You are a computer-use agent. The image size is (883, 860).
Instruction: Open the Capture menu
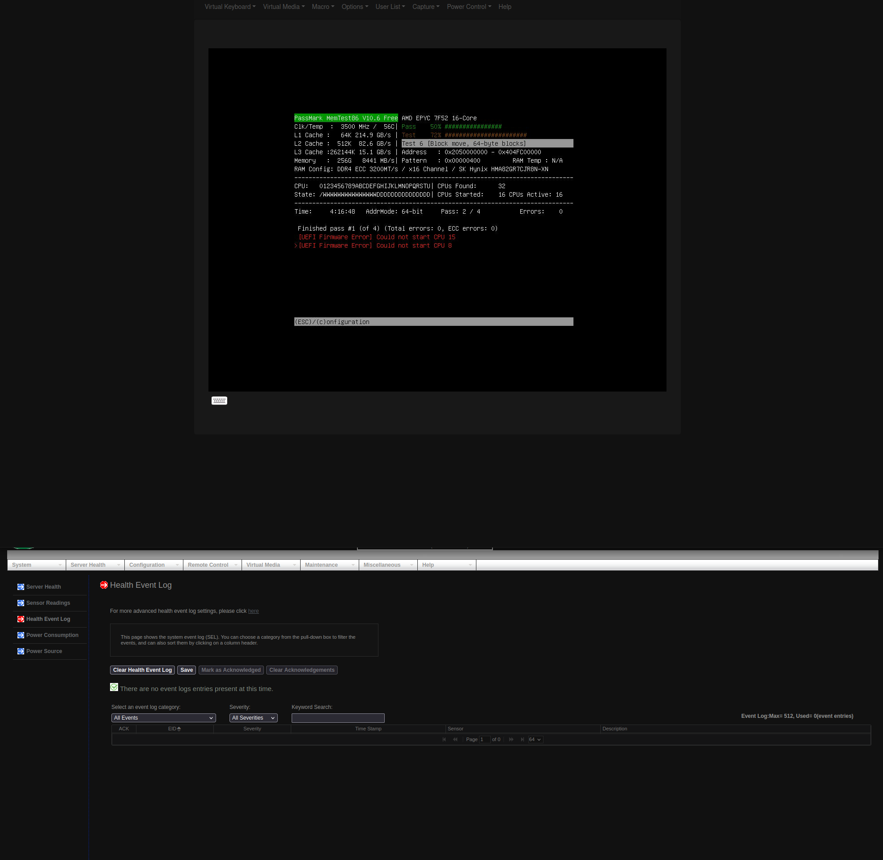pyautogui.click(x=425, y=7)
